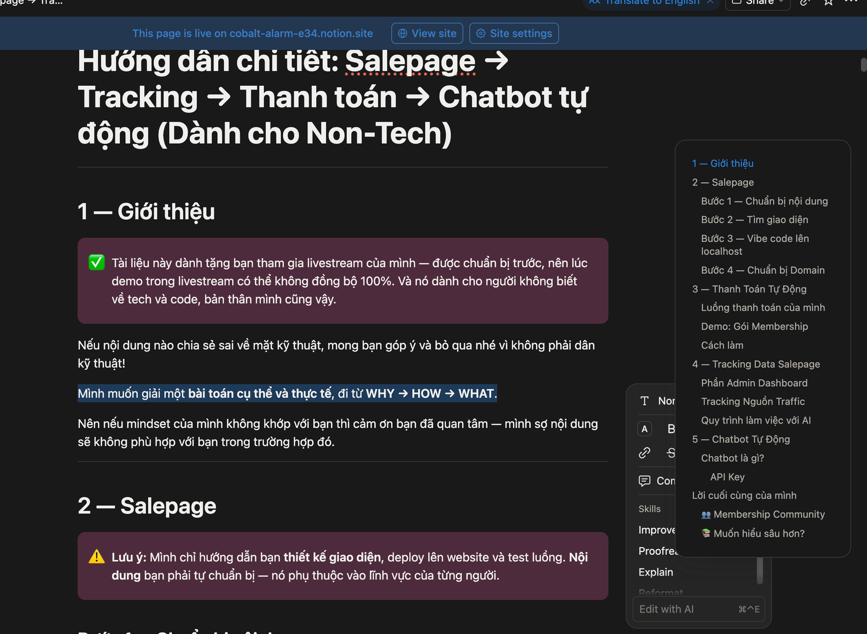
Task: Go to 'Bước 2 — Tìm giao diện'
Action: 754,220
